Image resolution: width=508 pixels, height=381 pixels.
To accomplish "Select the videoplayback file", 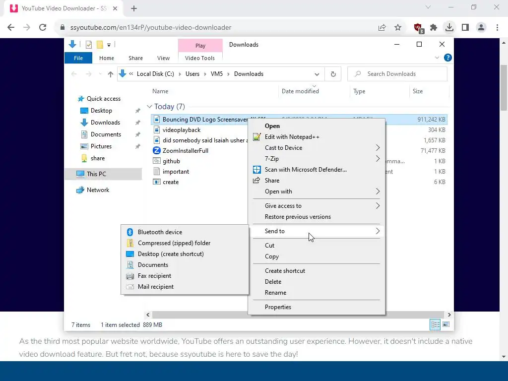I will coord(182,130).
